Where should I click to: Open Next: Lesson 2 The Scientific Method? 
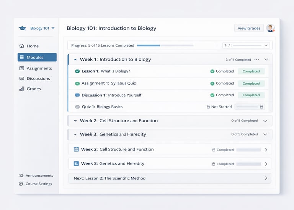pyautogui.click(x=170, y=178)
